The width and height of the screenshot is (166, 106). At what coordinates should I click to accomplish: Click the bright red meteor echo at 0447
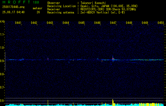pyautogui.click(x=113, y=58)
